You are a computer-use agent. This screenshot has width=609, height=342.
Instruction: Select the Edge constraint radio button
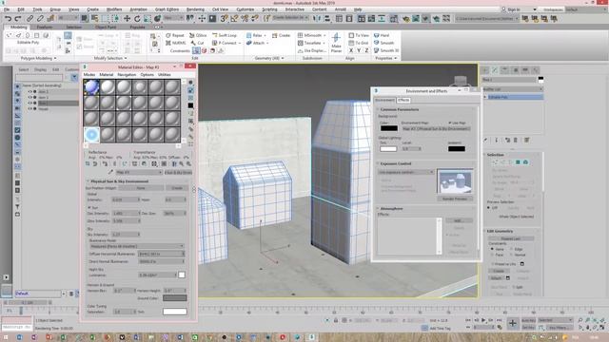pyautogui.click(x=512, y=249)
